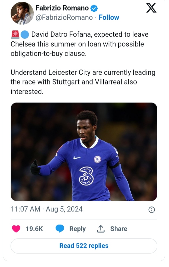The height and width of the screenshot is (267, 169).
Task: Open the David Datro Fofana photo
Action: [84, 152]
